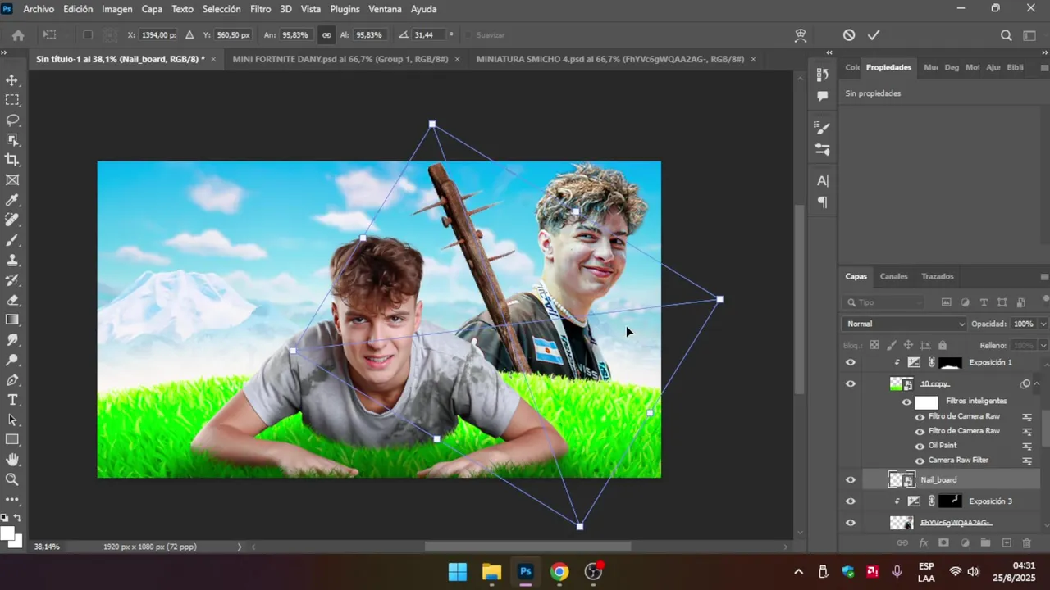The width and height of the screenshot is (1050, 590).
Task: Toggle the reference point checkbox
Action: (x=88, y=35)
